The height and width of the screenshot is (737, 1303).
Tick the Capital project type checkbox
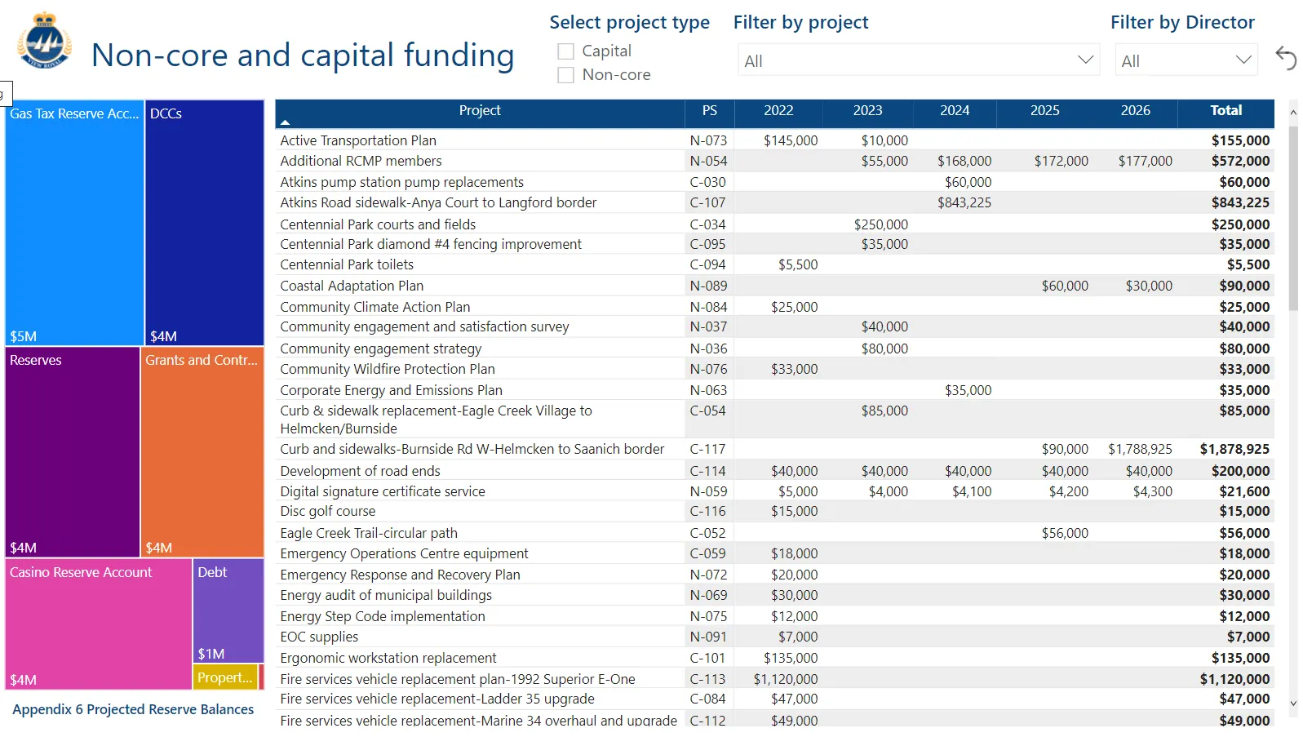[565, 51]
